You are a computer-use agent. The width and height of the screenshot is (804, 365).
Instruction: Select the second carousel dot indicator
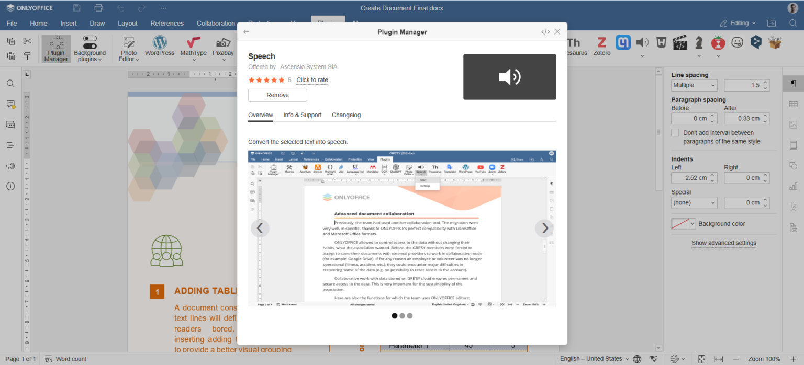point(402,316)
